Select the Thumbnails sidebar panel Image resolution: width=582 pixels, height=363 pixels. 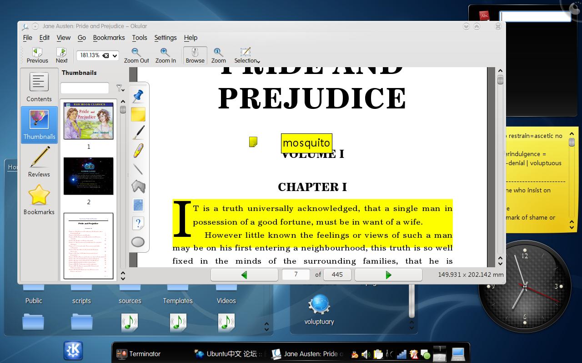coord(39,125)
